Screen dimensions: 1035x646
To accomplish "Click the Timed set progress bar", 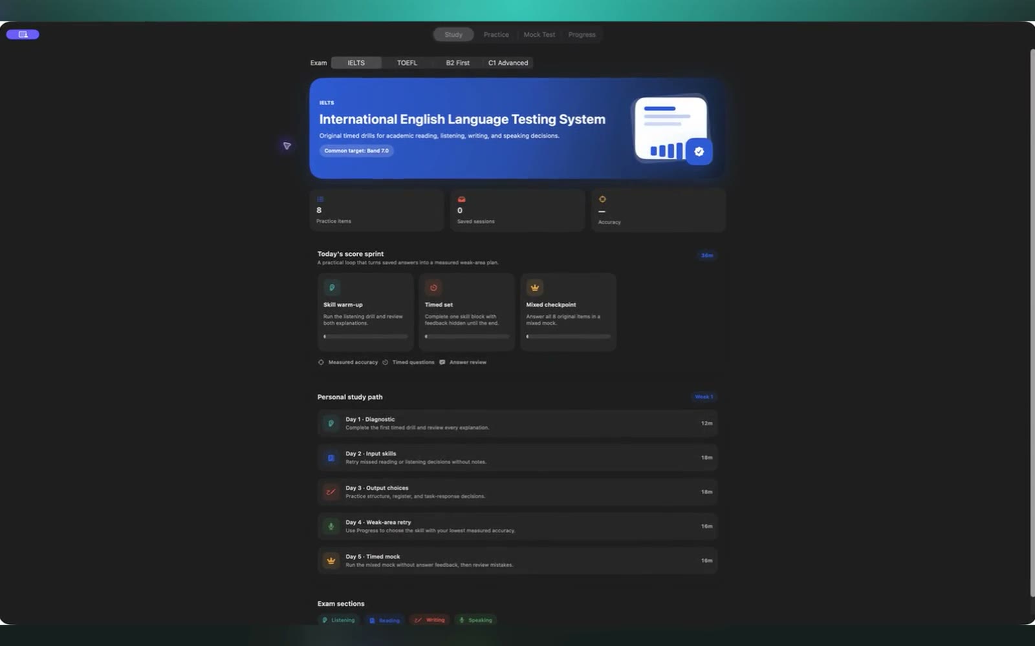I will point(466,337).
